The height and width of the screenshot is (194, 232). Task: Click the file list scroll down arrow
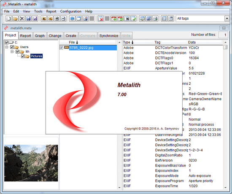(119, 188)
